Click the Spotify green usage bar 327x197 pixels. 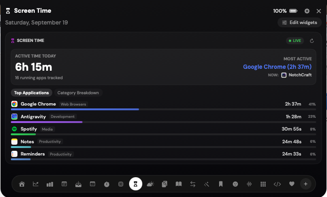click(x=24, y=134)
